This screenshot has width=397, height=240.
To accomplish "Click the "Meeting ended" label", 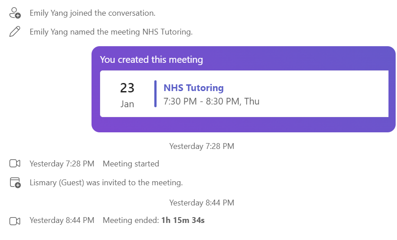I will (131, 220).
